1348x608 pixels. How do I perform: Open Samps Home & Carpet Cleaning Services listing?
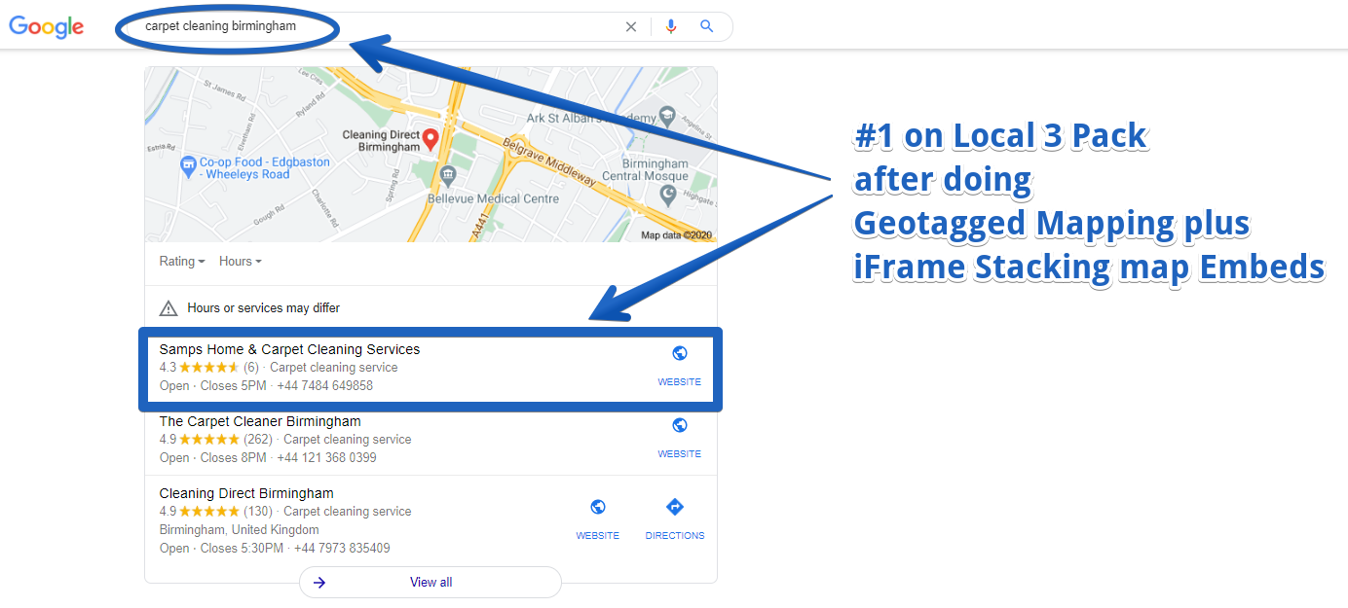pyautogui.click(x=289, y=348)
